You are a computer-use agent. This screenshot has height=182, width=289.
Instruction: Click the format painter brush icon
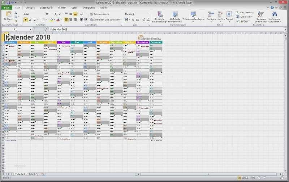16,21
